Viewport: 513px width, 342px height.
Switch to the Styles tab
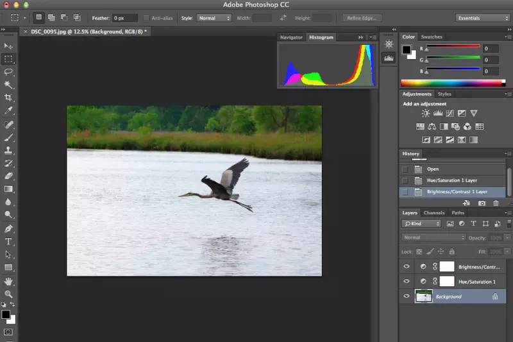coord(444,94)
